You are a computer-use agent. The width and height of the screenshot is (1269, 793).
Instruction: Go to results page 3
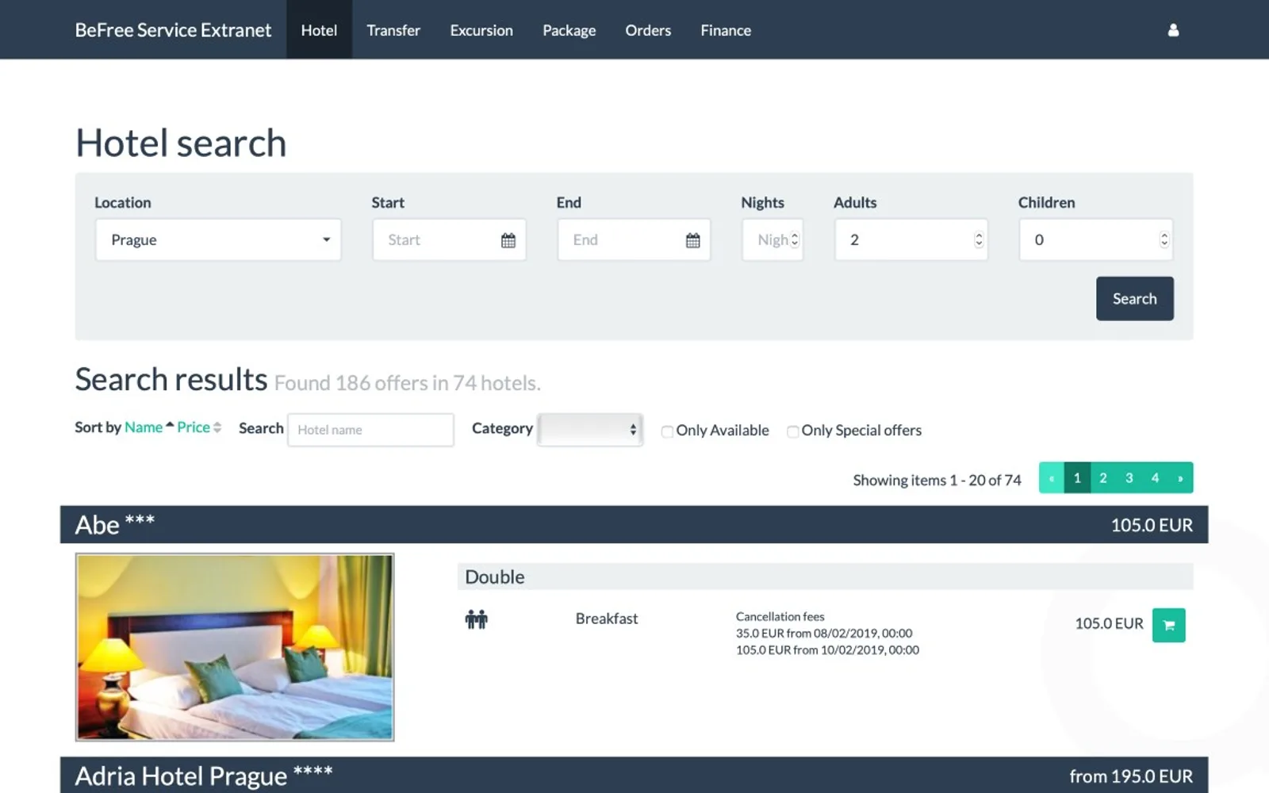tap(1129, 478)
